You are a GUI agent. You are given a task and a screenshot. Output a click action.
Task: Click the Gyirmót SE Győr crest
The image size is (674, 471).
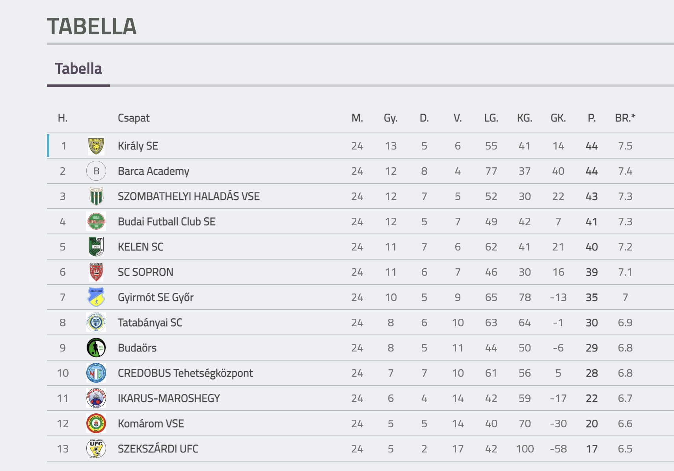point(96,297)
